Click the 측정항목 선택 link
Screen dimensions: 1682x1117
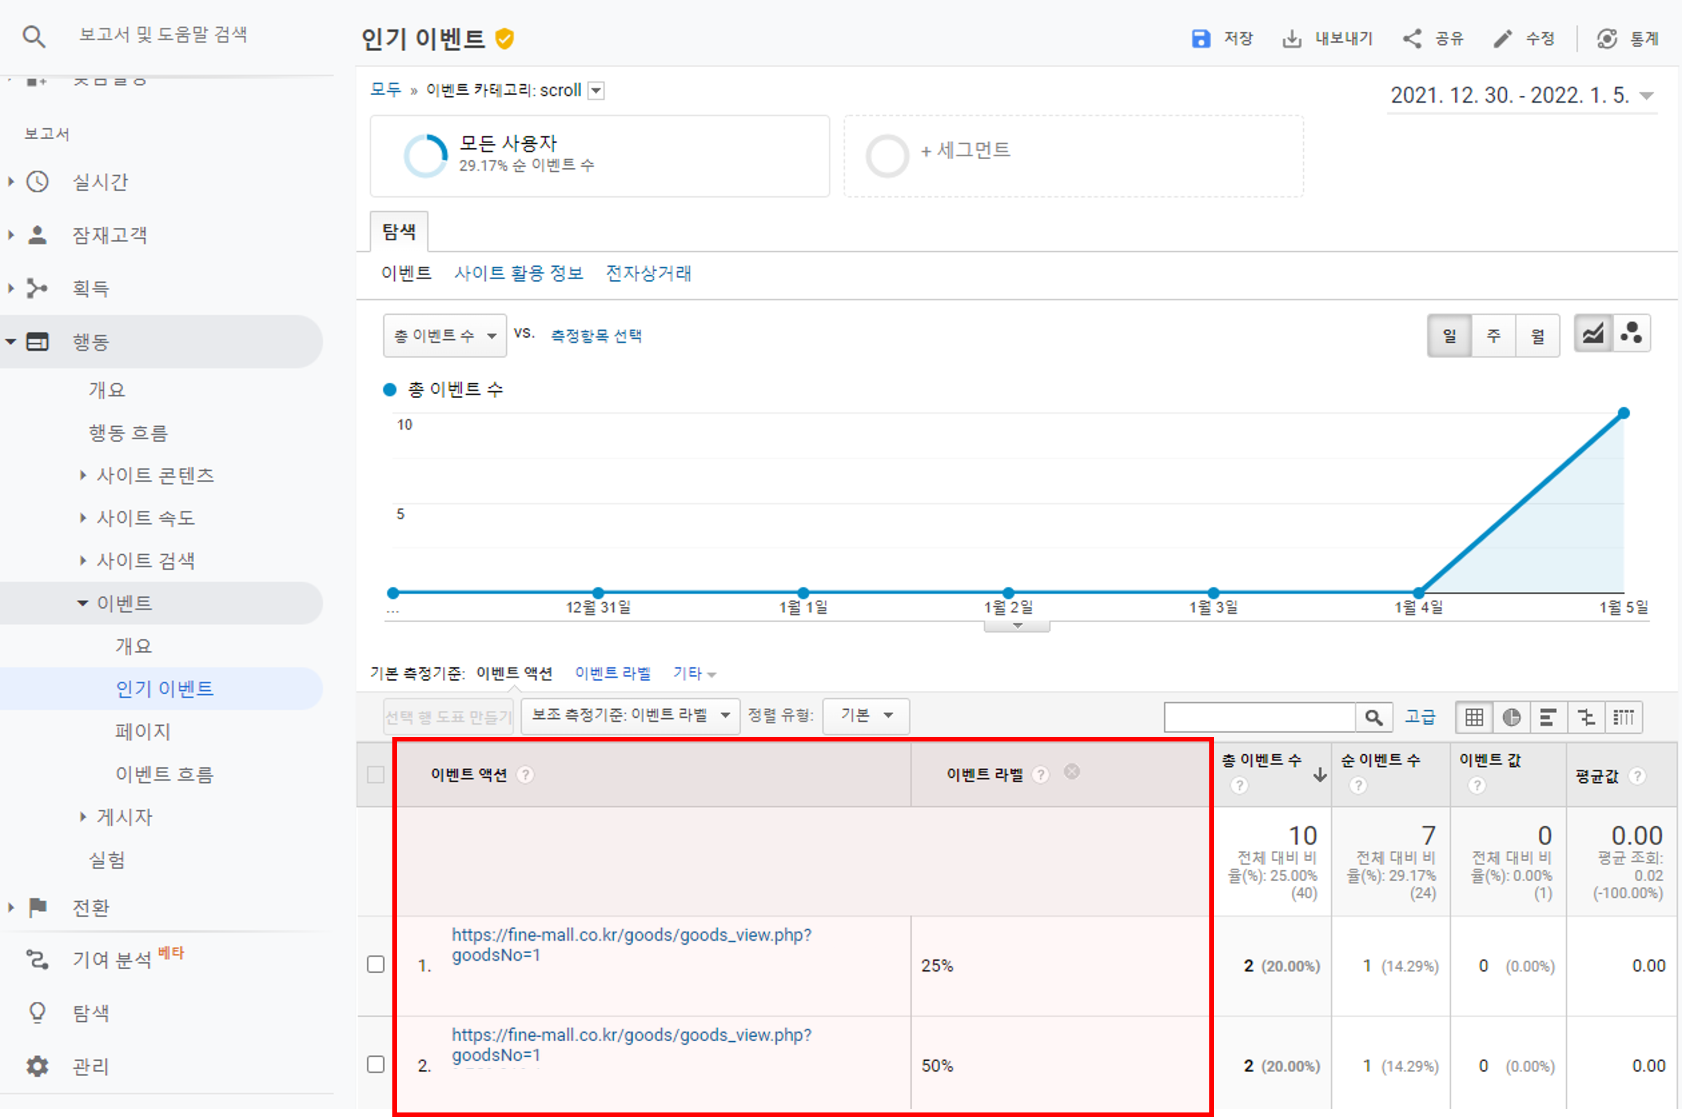(596, 336)
